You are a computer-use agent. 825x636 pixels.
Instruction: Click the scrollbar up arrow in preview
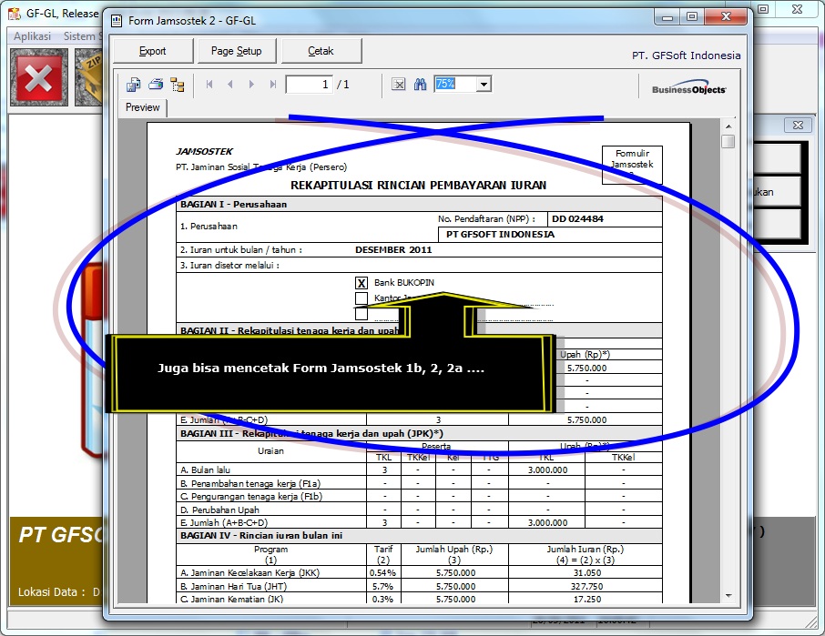tap(728, 126)
